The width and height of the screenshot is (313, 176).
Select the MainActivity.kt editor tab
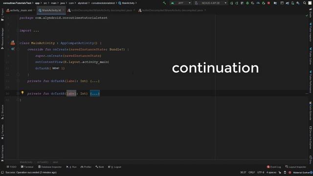pos(51,10)
